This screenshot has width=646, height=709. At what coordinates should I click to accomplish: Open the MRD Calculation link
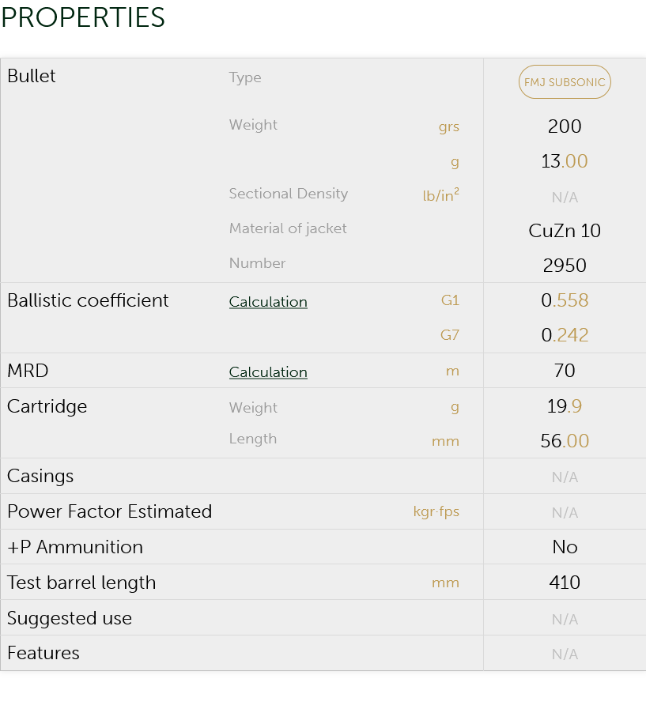coord(268,372)
